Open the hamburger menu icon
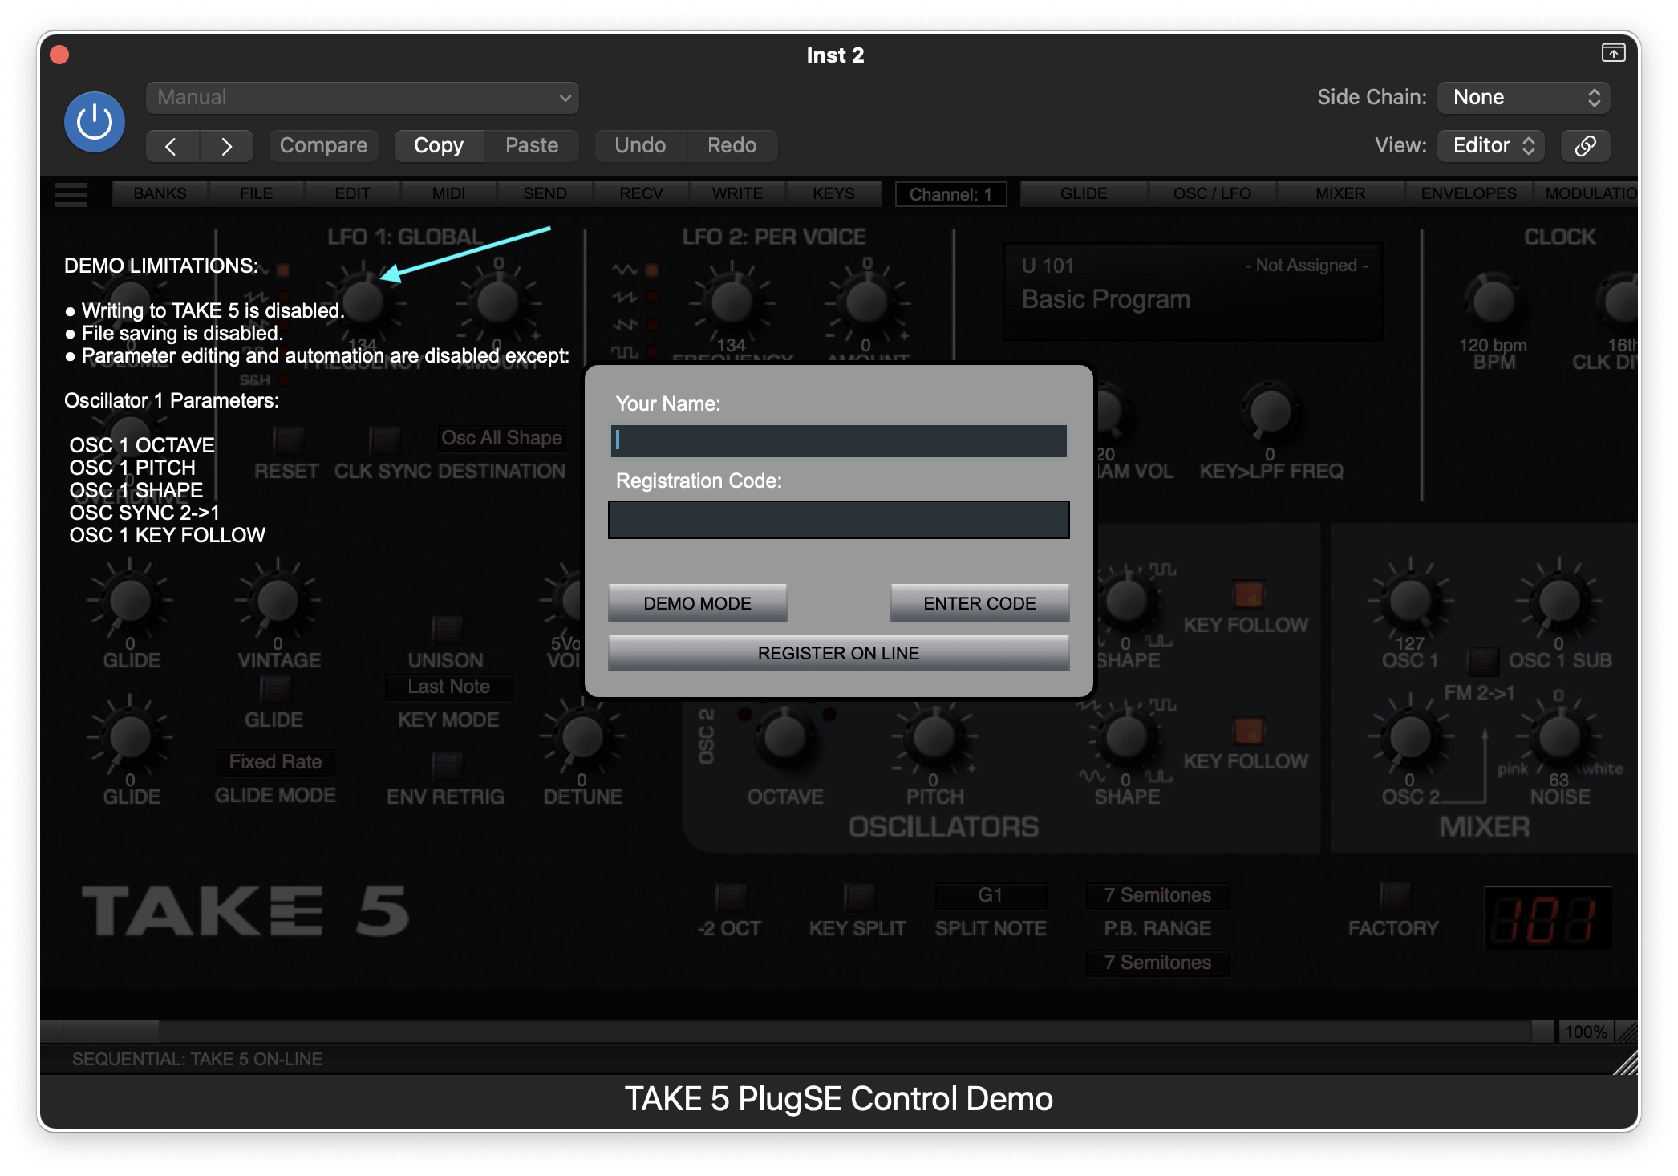 pos(71,194)
